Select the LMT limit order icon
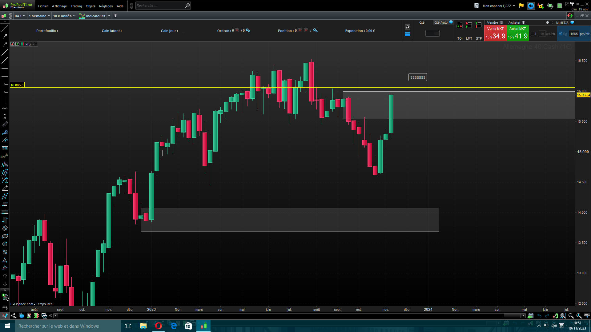 tap(469, 26)
